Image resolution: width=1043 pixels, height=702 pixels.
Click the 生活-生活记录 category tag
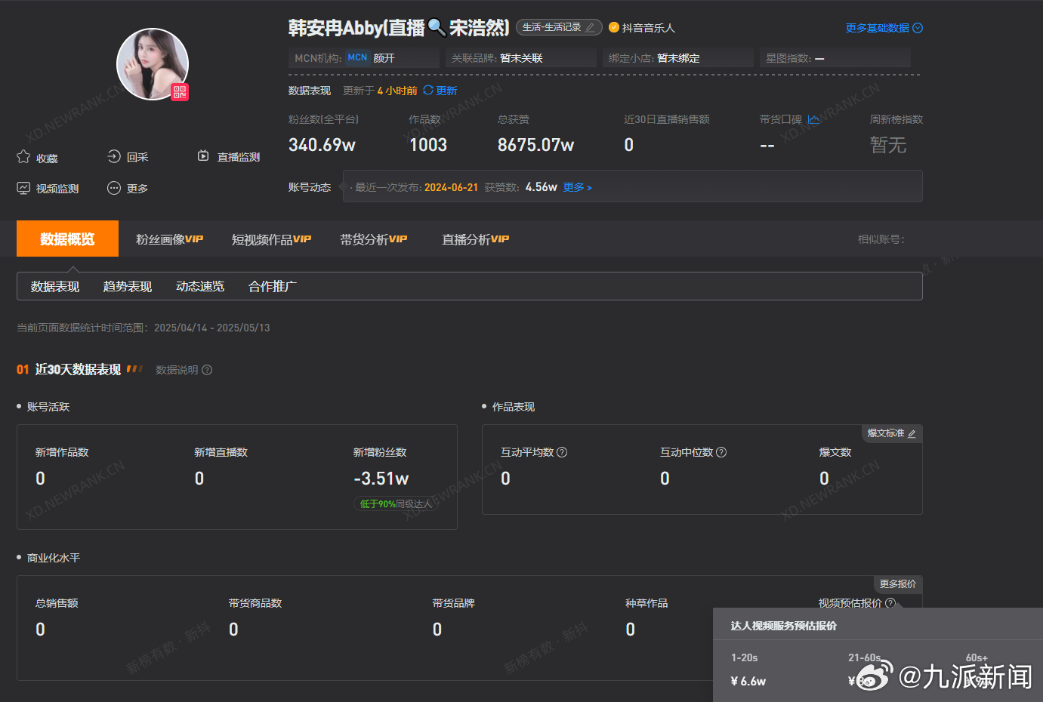click(x=559, y=27)
